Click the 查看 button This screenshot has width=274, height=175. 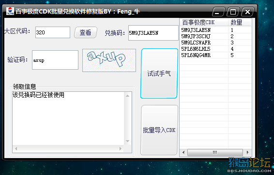pos(86,32)
